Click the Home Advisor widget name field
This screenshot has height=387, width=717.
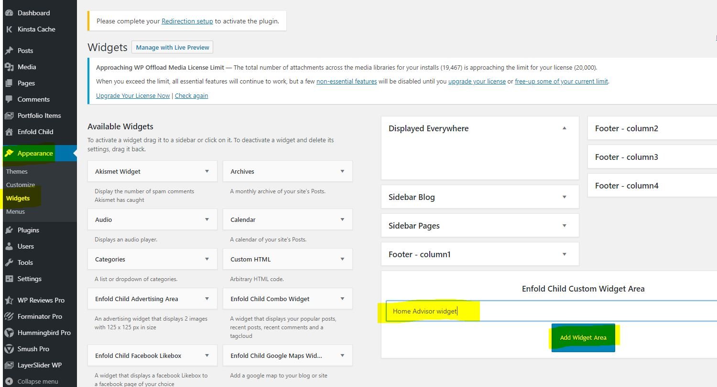click(x=430, y=311)
